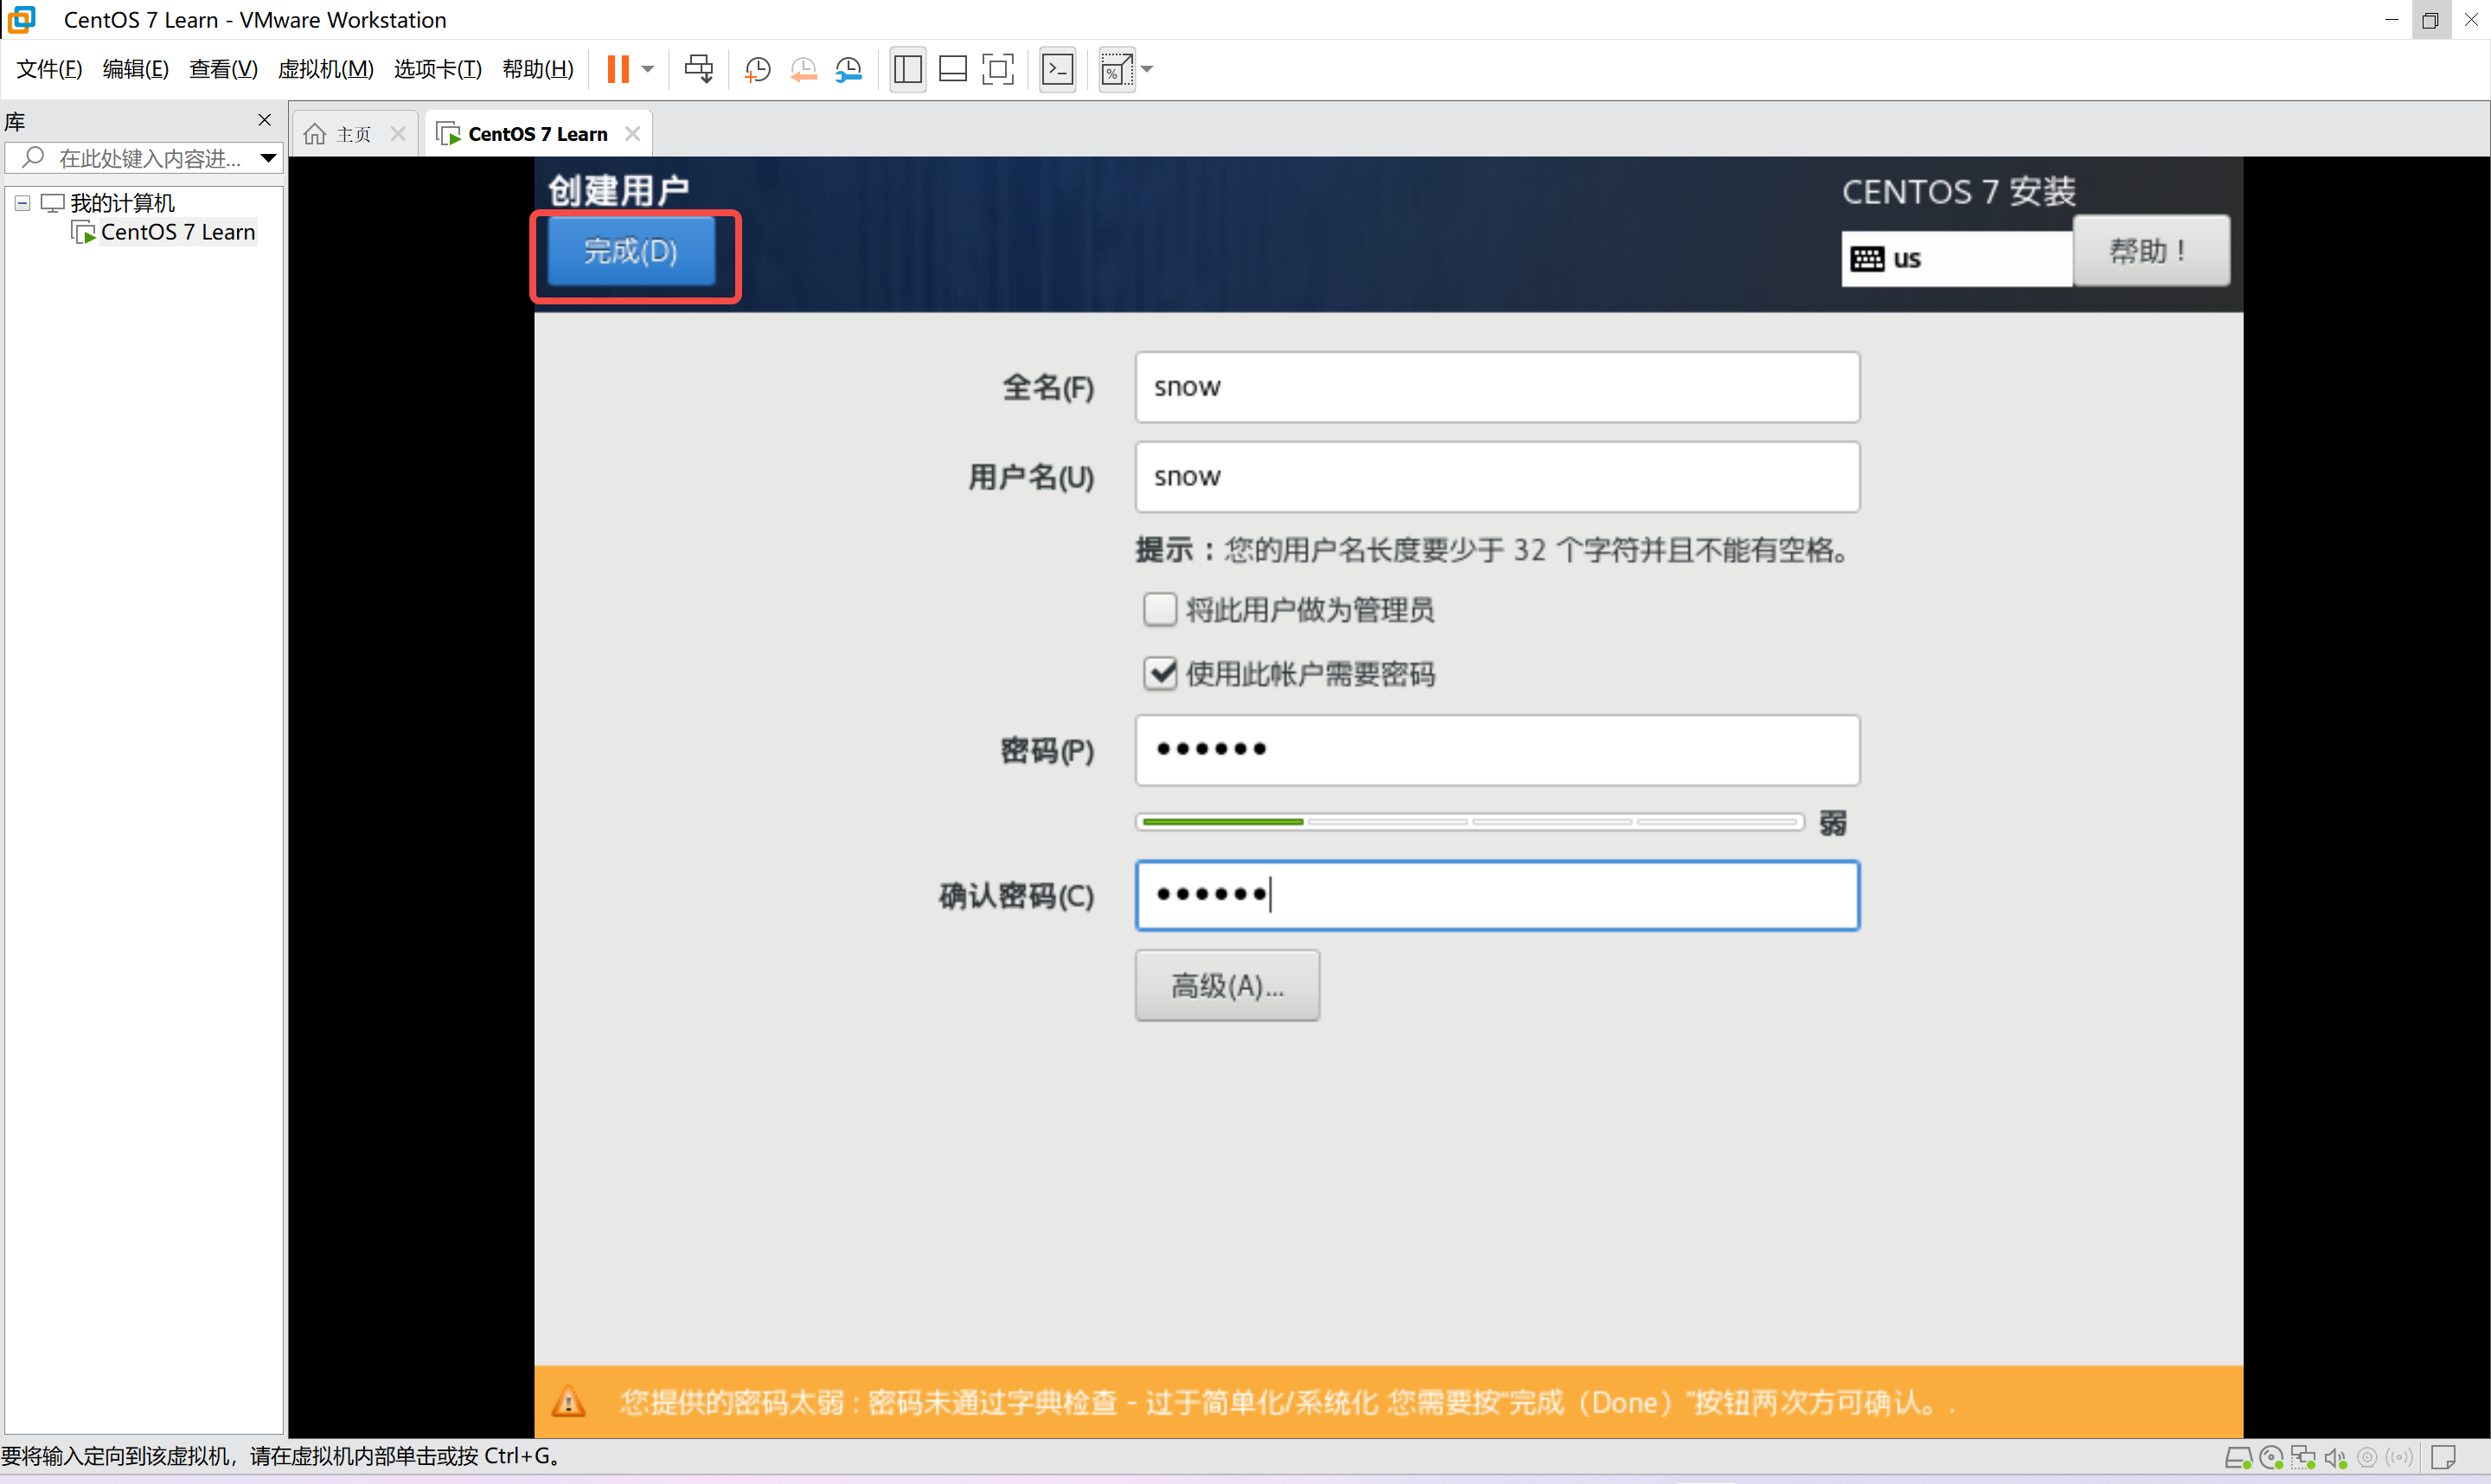The image size is (2491, 1484).
Task: Take a snapshot of the VM
Action: click(x=757, y=69)
